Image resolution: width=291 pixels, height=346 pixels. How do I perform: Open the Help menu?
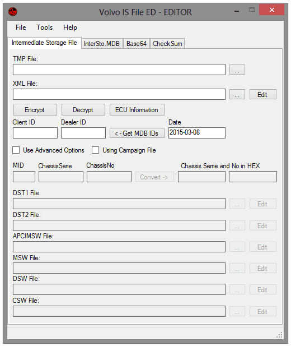pyautogui.click(x=70, y=27)
